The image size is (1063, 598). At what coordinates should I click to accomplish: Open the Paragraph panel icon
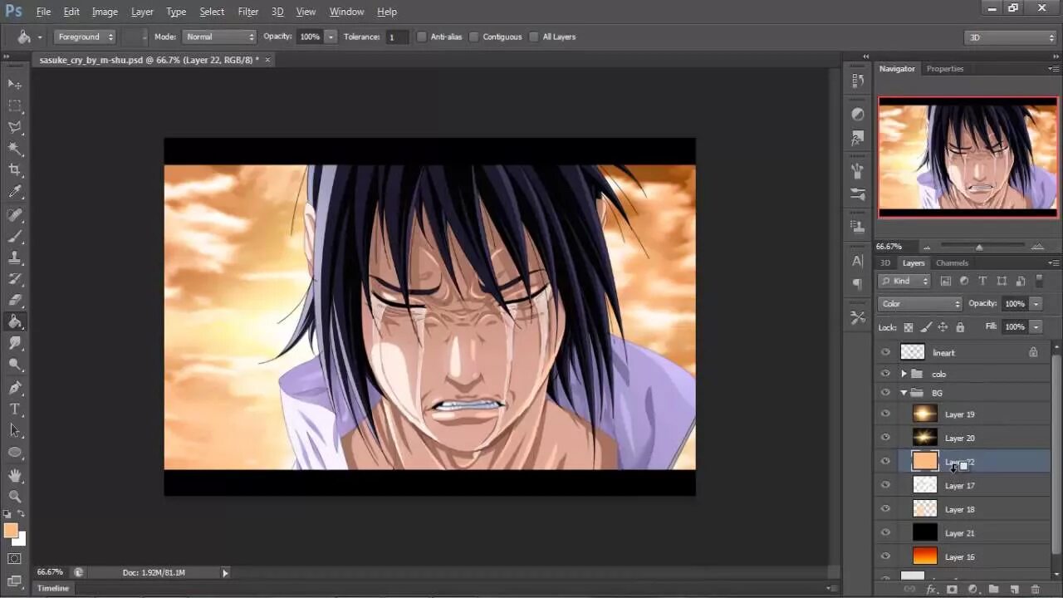tap(858, 284)
